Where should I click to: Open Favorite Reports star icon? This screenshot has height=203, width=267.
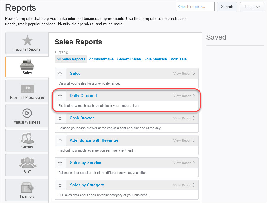27,40
